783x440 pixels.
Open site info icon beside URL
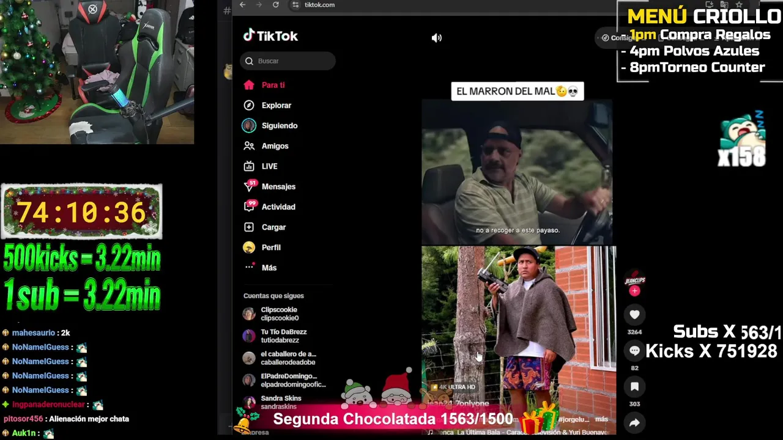tap(295, 5)
